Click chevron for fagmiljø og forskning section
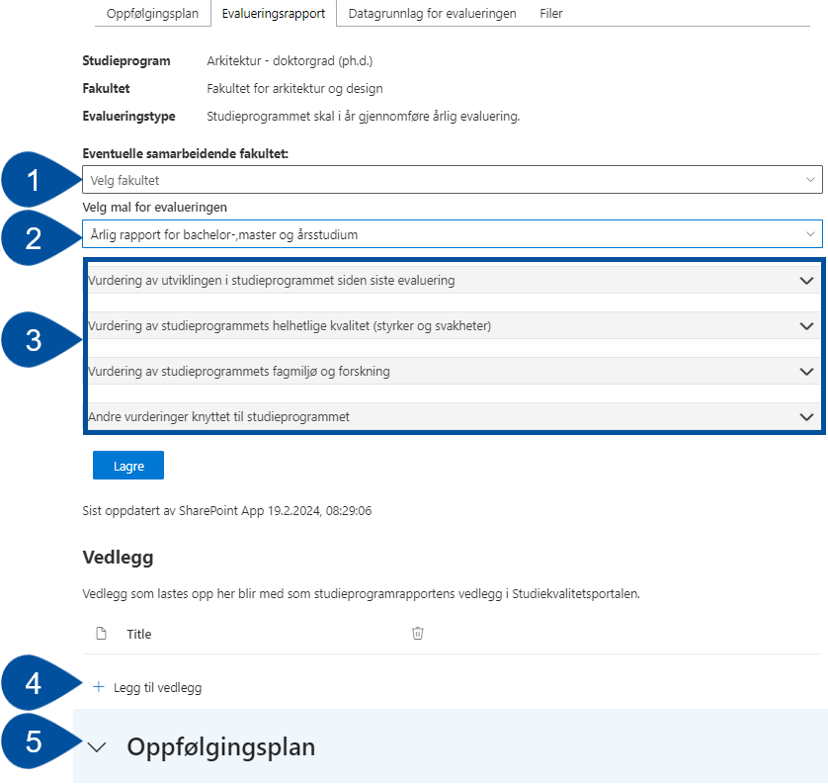The height and width of the screenshot is (784, 828). [x=806, y=372]
